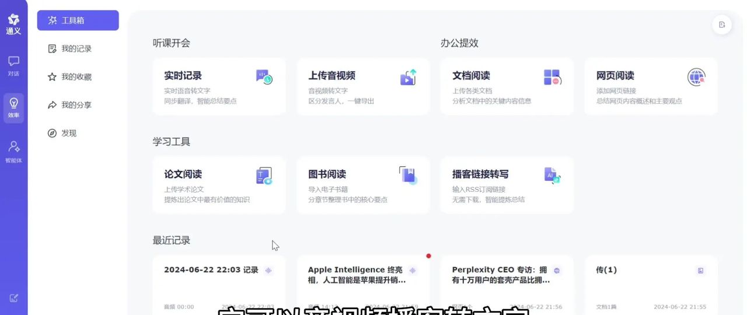Click the 听课开会 section heading
Viewport: 747px width, 315px height.
172,43
